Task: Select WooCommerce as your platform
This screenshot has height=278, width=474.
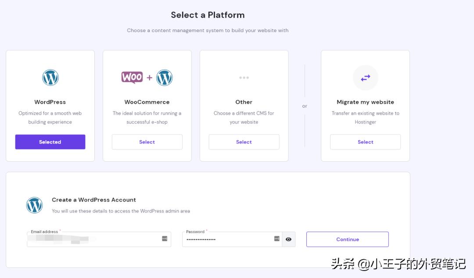Action: coord(147,142)
